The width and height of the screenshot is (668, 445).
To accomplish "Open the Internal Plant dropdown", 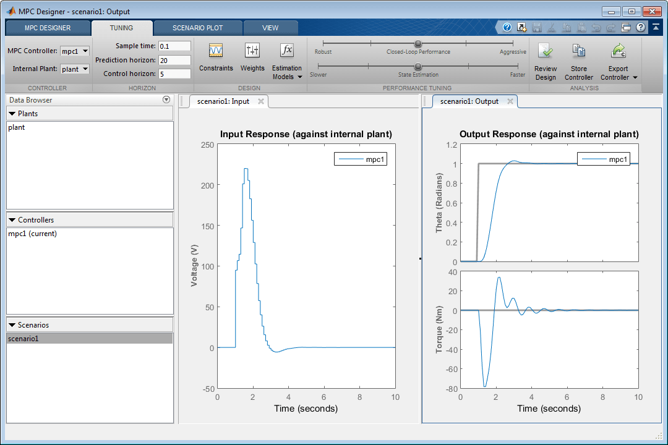I will 75,69.
